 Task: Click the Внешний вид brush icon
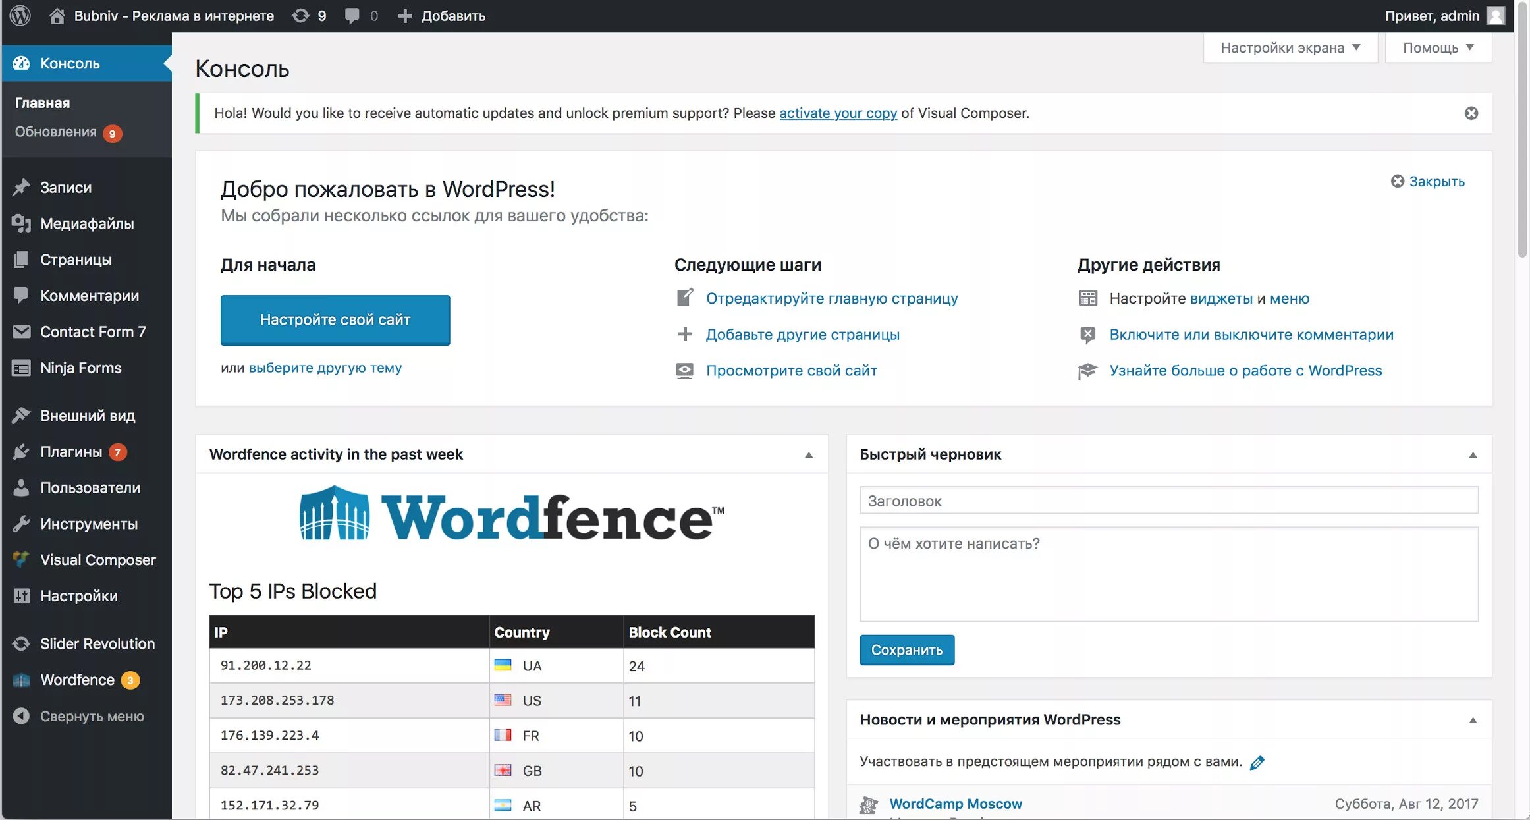coord(21,415)
